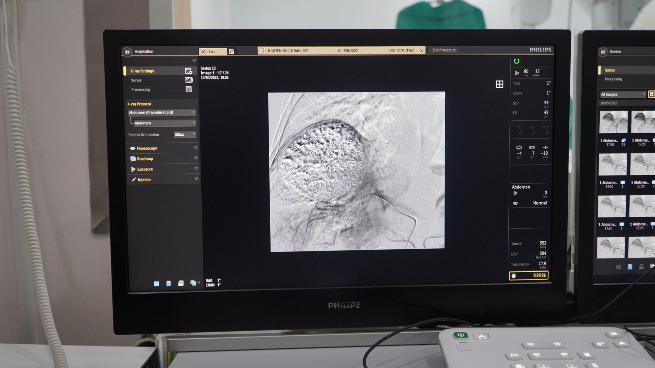The width and height of the screenshot is (655, 368).
Task: Open the Patient Orientation dropdown
Action: point(185,135)
